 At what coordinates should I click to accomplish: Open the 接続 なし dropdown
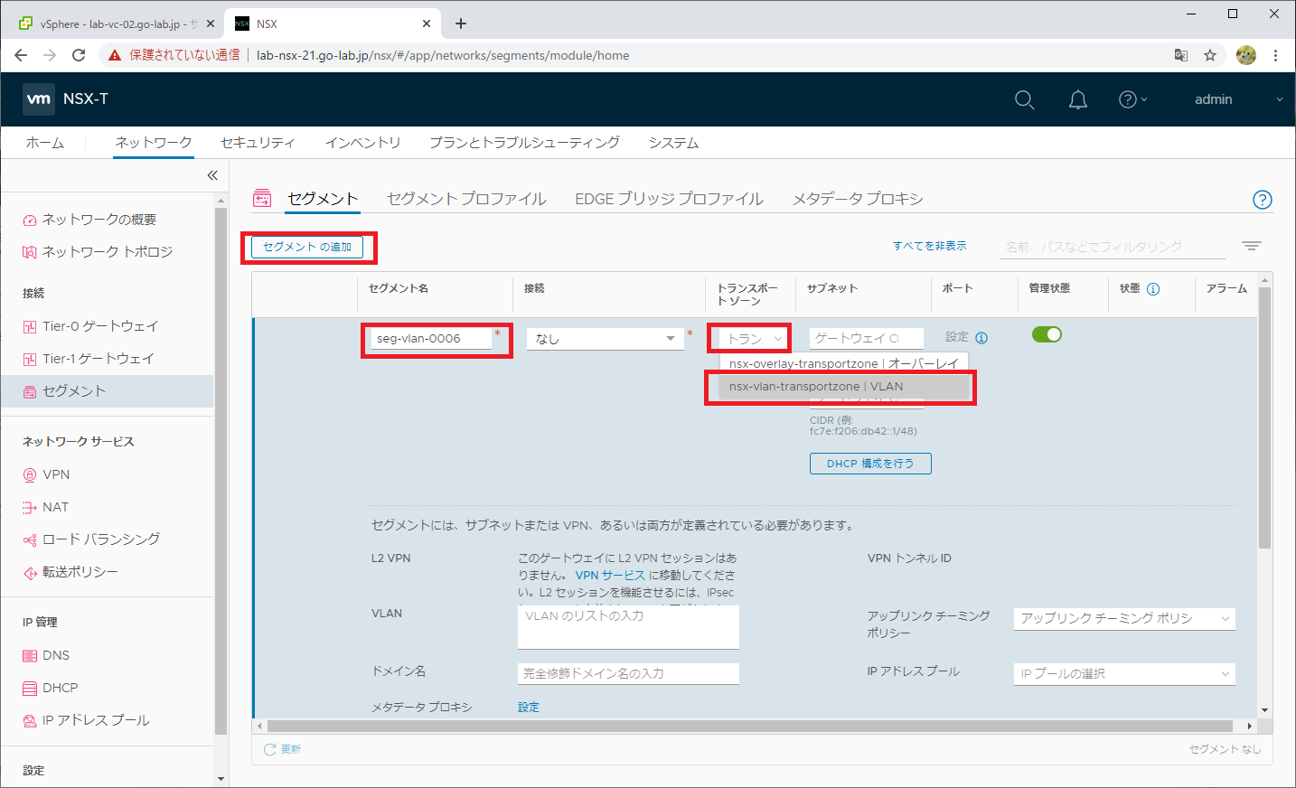604,339
